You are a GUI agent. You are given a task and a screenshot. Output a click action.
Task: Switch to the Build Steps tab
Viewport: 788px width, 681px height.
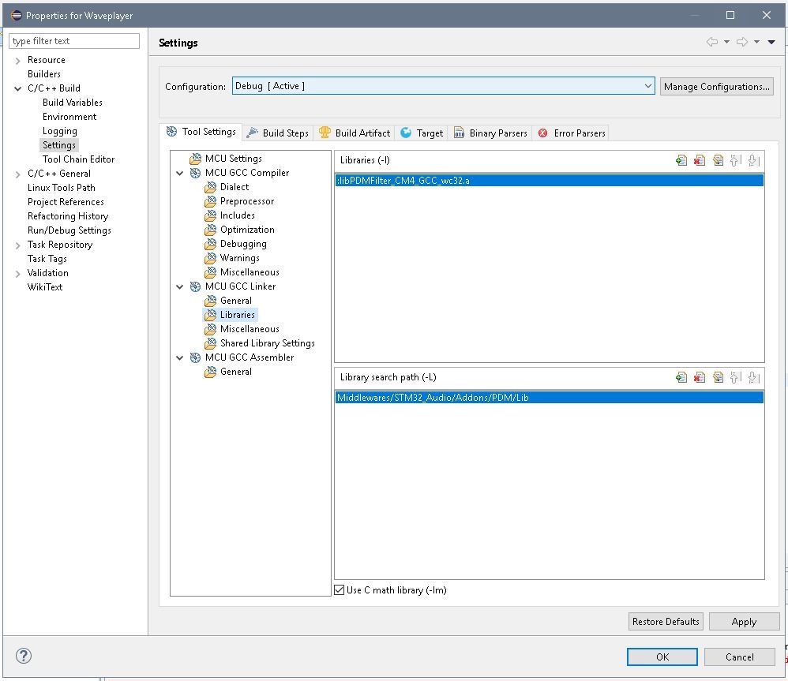tap(278, 133)
